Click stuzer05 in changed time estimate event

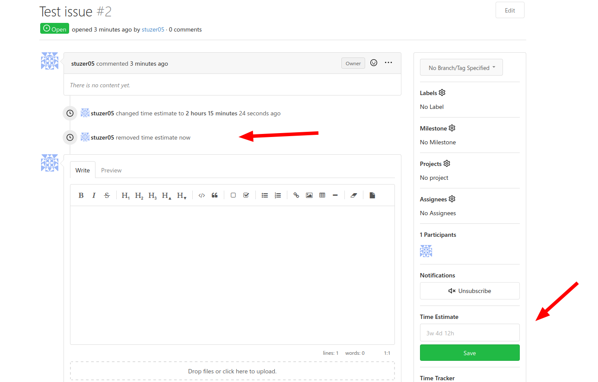(x=102, y=113)
